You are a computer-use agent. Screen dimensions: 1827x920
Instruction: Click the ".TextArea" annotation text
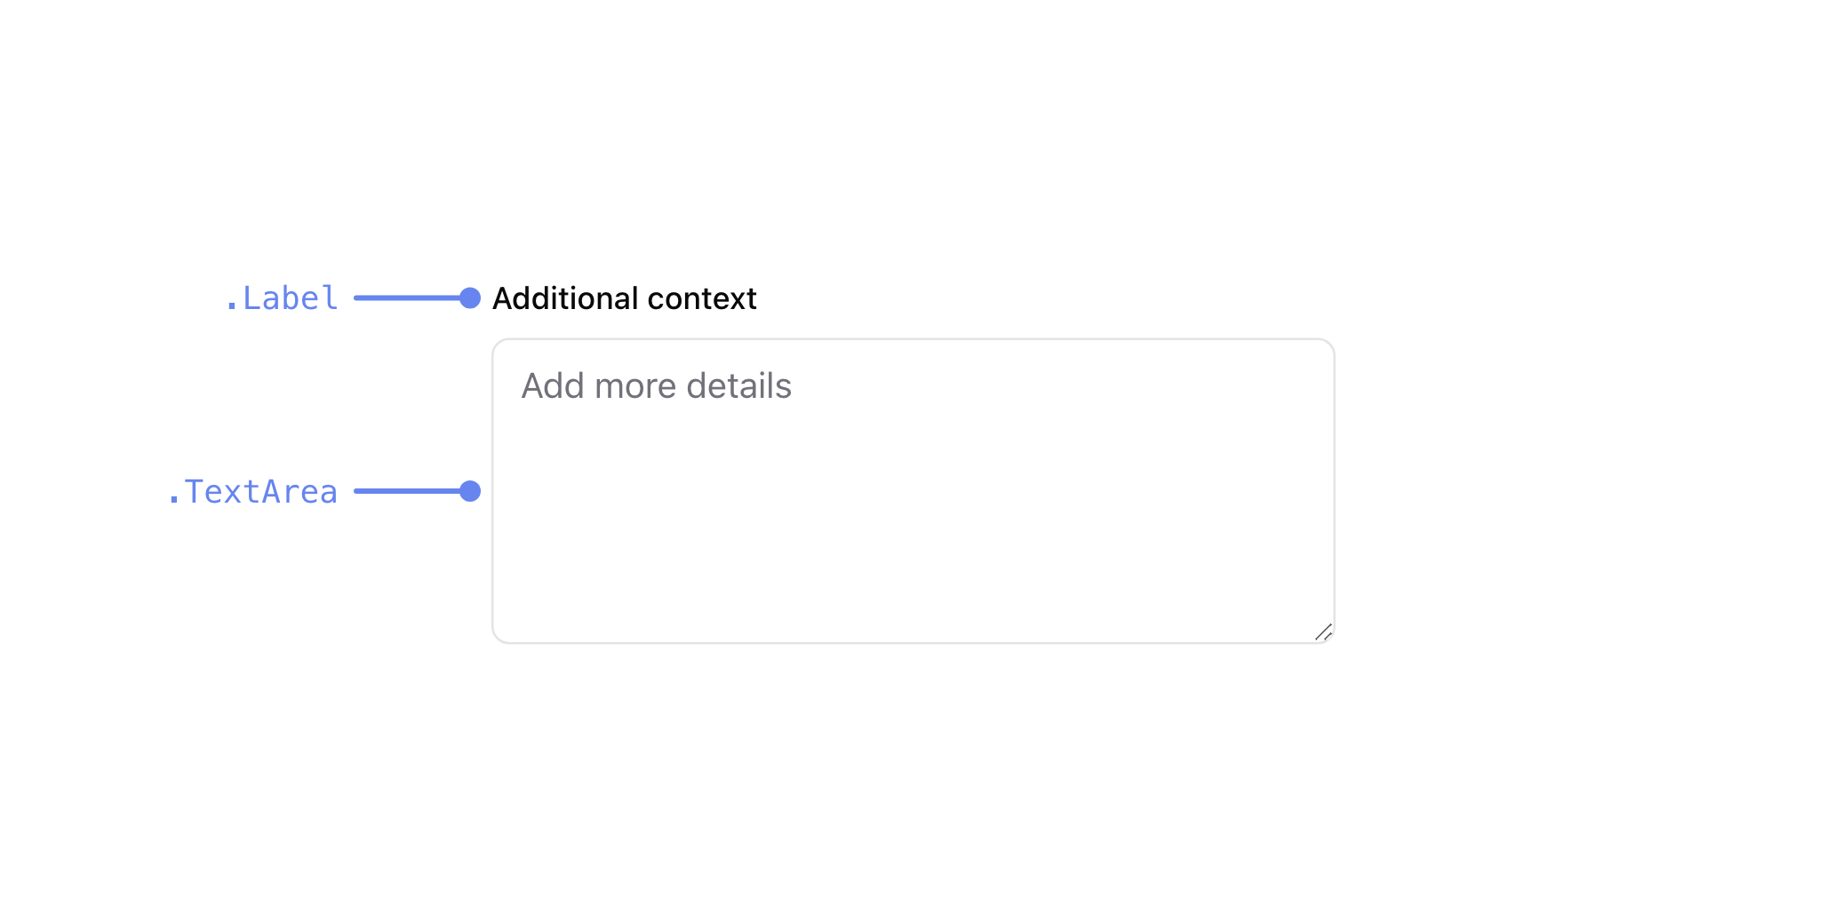click(252, 492)
